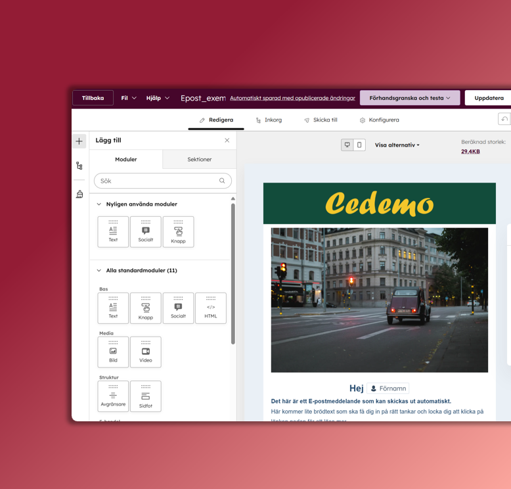Select the street car photo
This screenshot has width=511, height=489.
coord(380,300)
